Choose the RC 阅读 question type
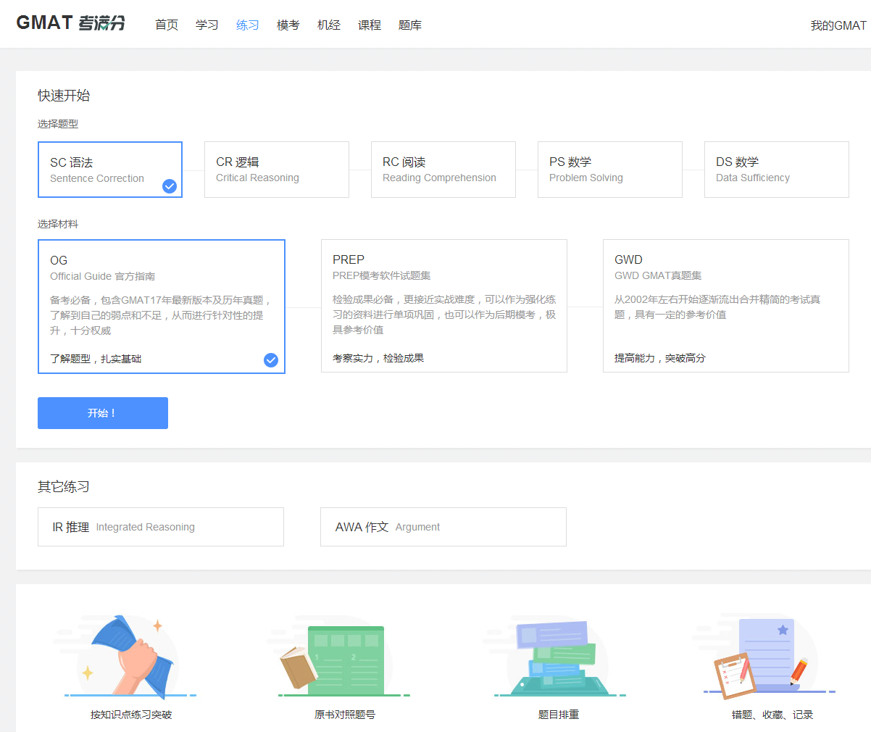Screen dimensions: 871x732 click(443, 169)
